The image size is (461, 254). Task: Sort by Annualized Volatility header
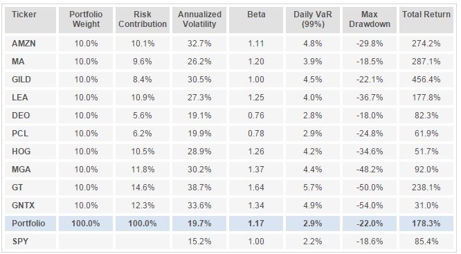[199, 19]
